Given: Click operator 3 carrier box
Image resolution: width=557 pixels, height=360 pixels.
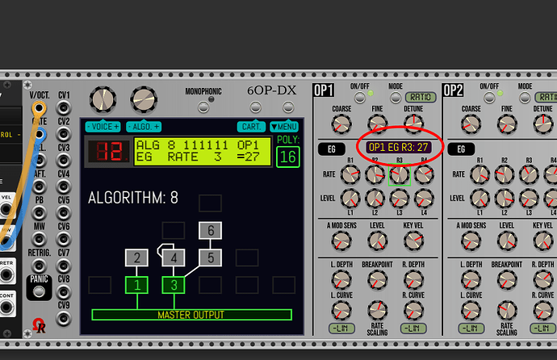Looking at the screenshot, I should (x=174, y=284).
